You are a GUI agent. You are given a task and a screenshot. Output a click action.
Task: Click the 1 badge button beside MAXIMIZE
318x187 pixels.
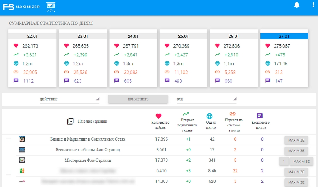tap(284, 161)
